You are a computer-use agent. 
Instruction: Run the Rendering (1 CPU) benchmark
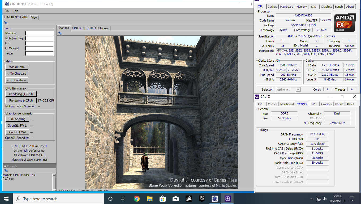point(21,94)
